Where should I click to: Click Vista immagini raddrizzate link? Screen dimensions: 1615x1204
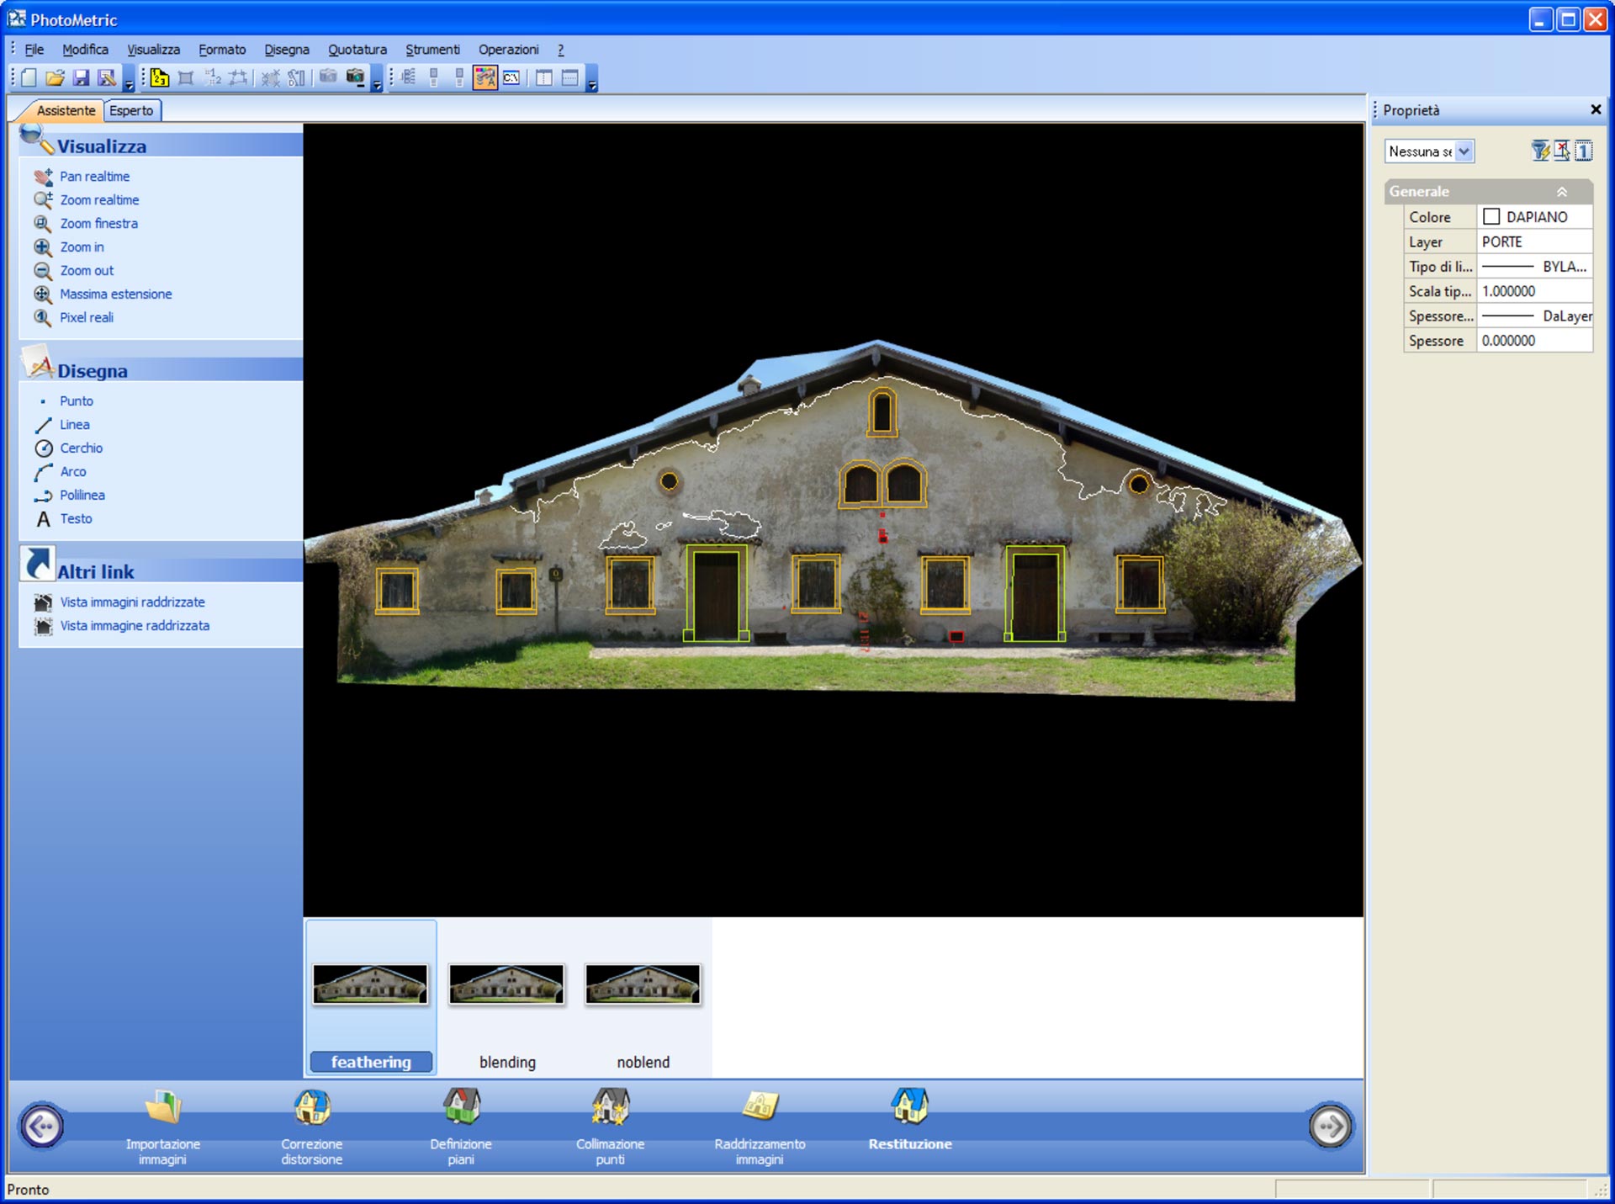coord(132,602)
